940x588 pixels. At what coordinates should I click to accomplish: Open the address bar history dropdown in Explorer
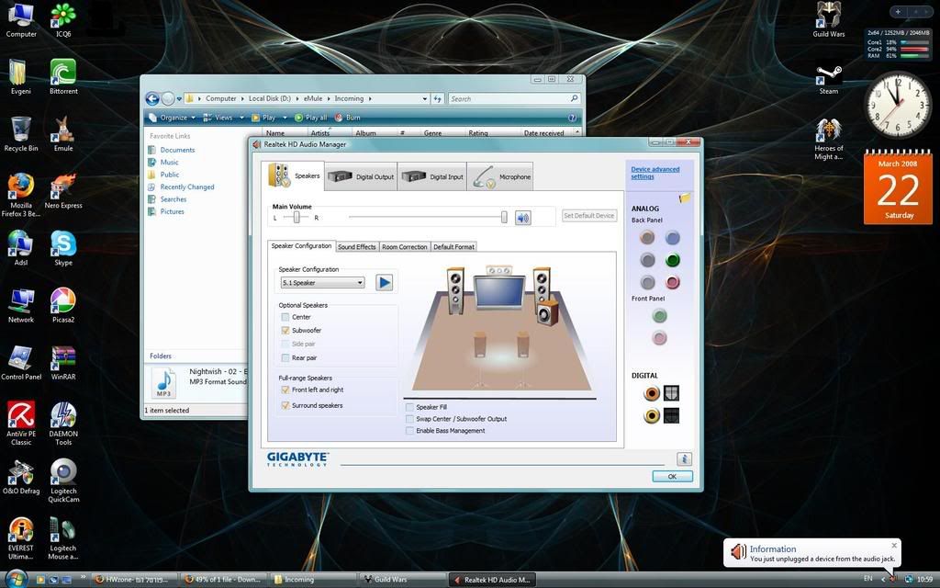coord(424,98)
